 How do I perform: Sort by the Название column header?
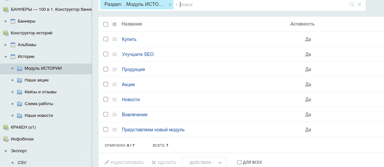click(132, 24)
